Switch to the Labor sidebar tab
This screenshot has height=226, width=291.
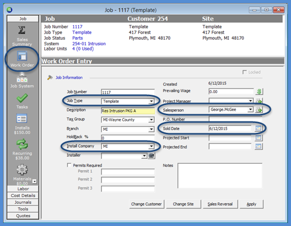[x=23, y=189]
